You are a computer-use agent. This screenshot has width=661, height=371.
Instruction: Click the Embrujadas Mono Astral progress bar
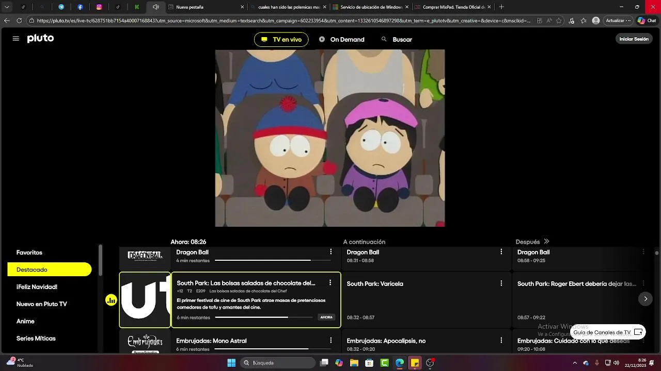coord(272,349)
